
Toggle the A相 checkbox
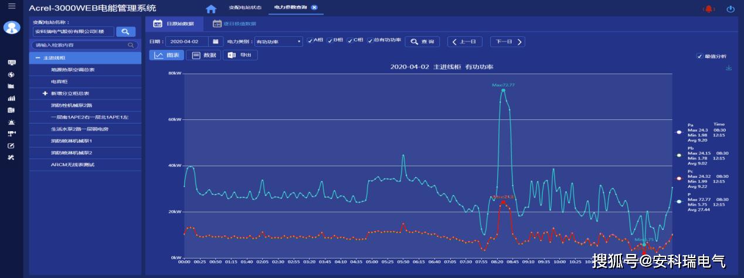(310, 40)
